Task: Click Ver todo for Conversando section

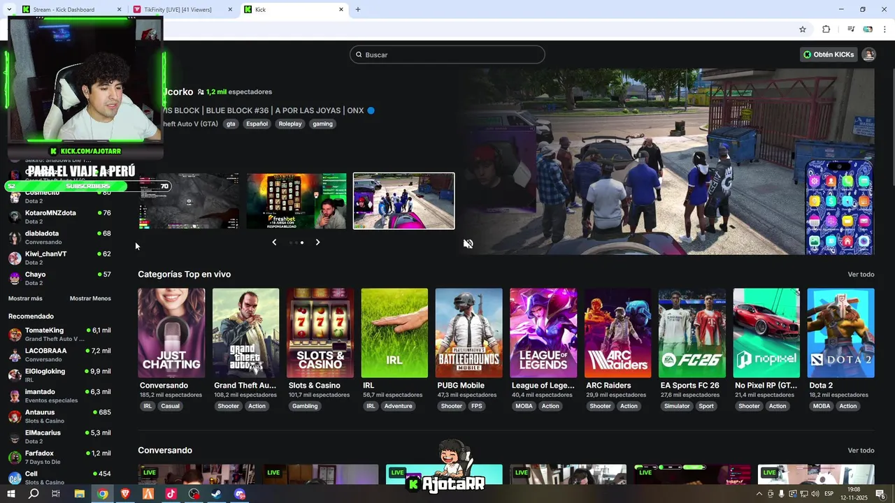Action: 861,451
